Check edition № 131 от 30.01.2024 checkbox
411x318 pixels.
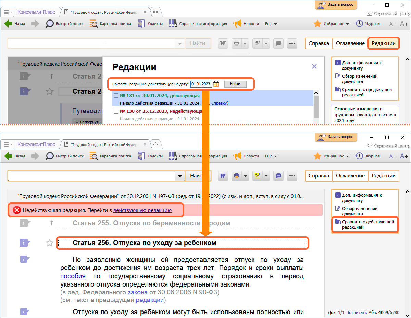coord(116,96)
